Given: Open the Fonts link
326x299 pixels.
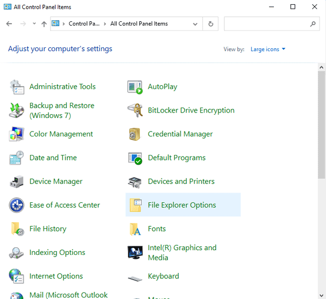Looking at the screenshot, I should click(x=157, y=229).
